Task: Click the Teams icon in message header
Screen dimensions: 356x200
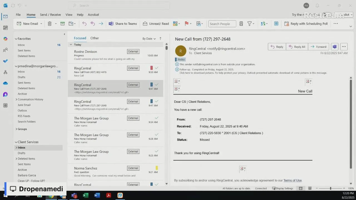Action: point(335,47)
